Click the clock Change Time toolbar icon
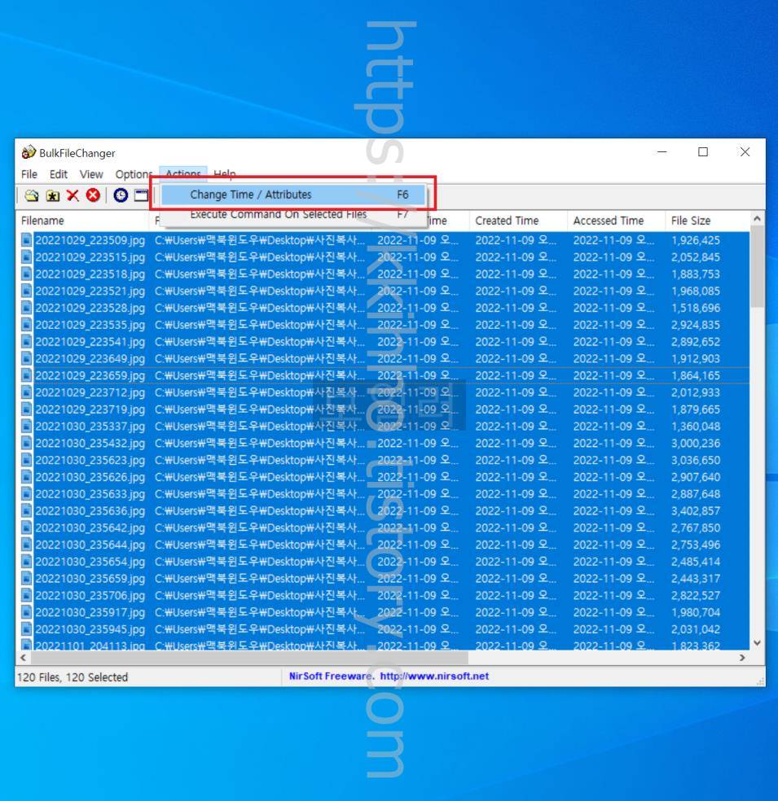 point(121,195)
